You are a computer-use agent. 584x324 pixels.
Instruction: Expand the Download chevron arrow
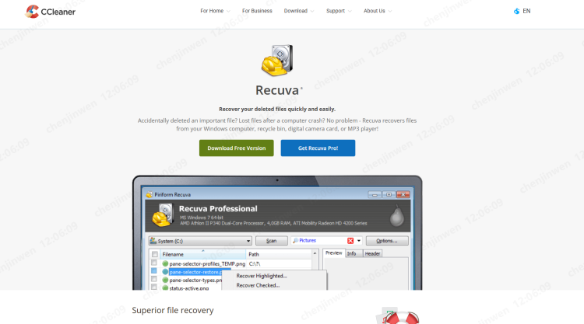[312, 12]
